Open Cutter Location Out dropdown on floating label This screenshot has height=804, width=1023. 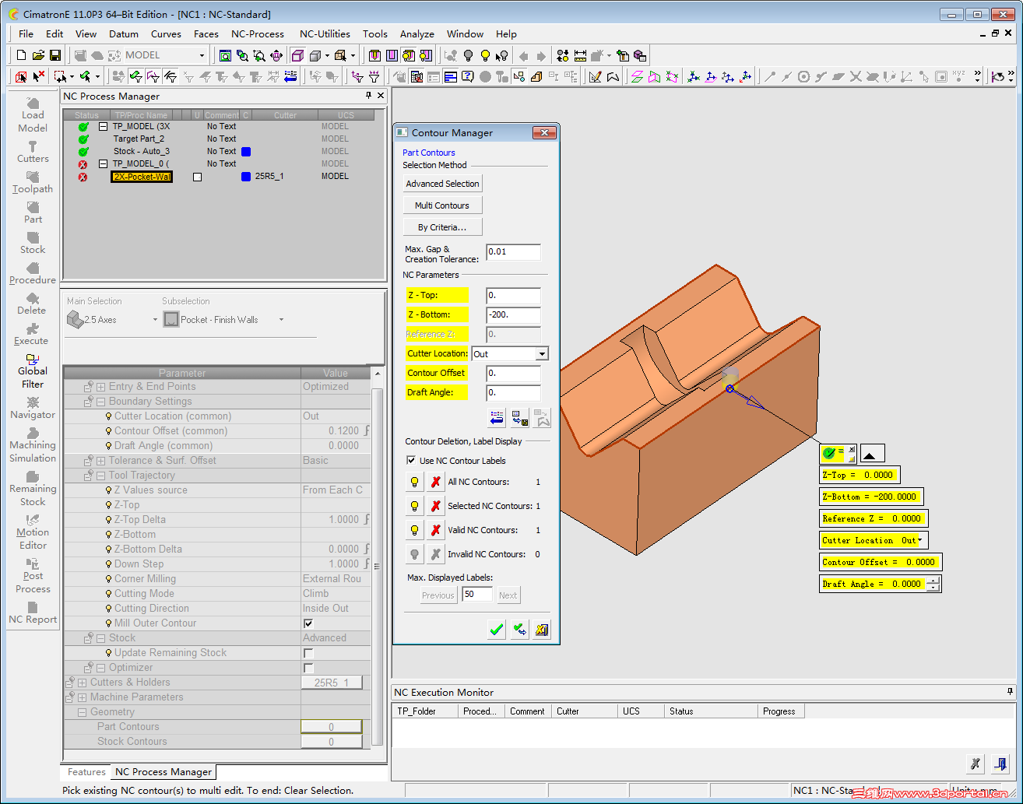tap(919, 540)
